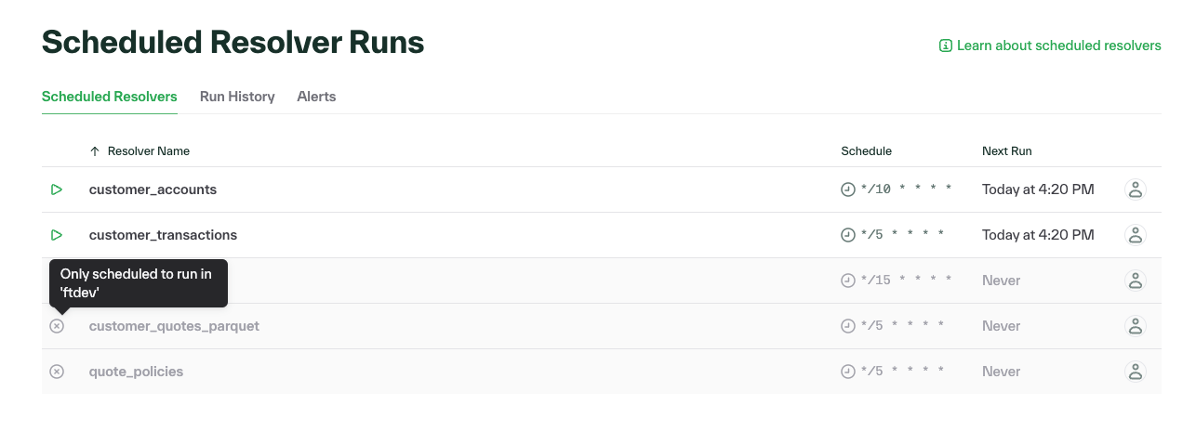Viewport: 1196px width, 431px height.
Task: Open the customer_transactions resolver
Action: click(x=163, y=235)
